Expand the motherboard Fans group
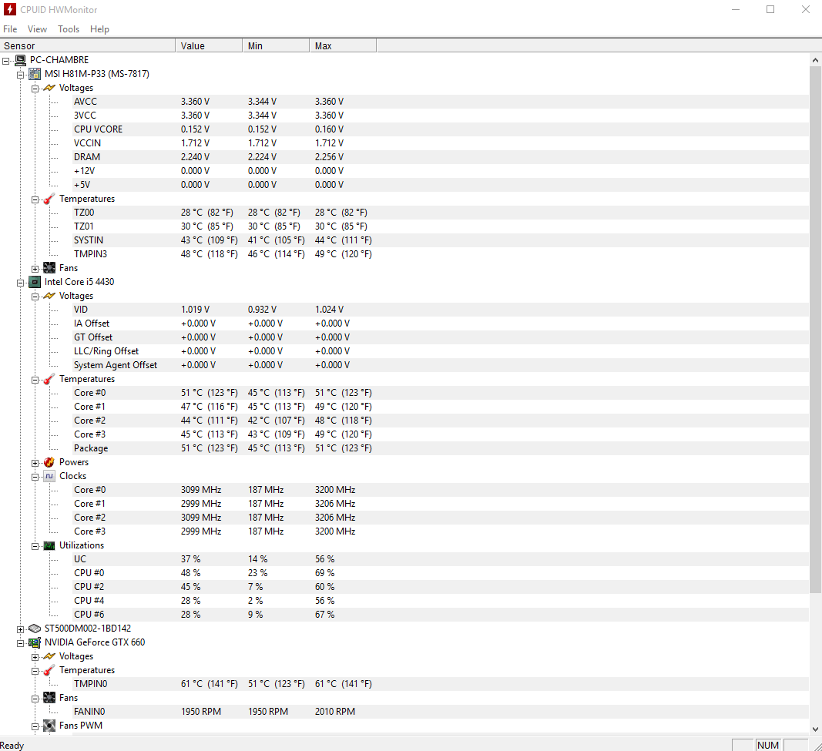The height and width of the screenshot is (751, 822). (35, 269)
